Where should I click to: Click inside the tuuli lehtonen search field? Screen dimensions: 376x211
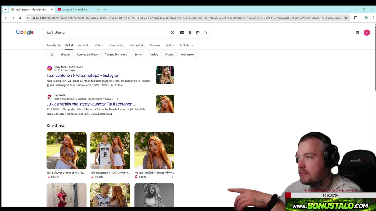pyautogui.click(x=107, y=33)
